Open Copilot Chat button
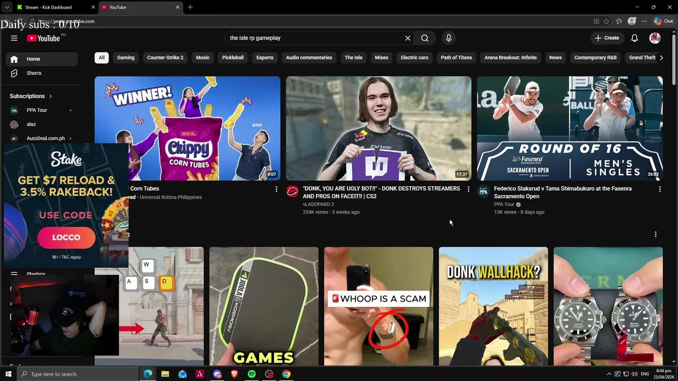The width and height of the screenshot is (678, 381). 663,21
